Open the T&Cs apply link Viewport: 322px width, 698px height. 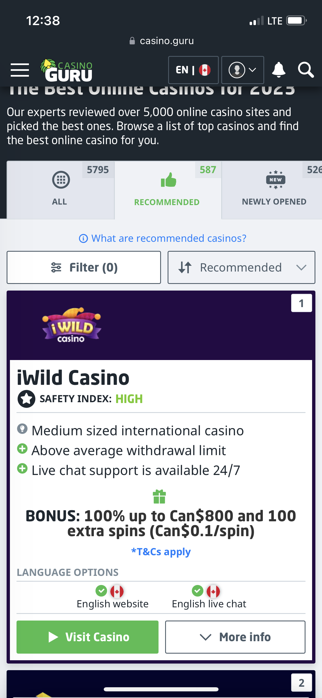(x=161, y=552)
